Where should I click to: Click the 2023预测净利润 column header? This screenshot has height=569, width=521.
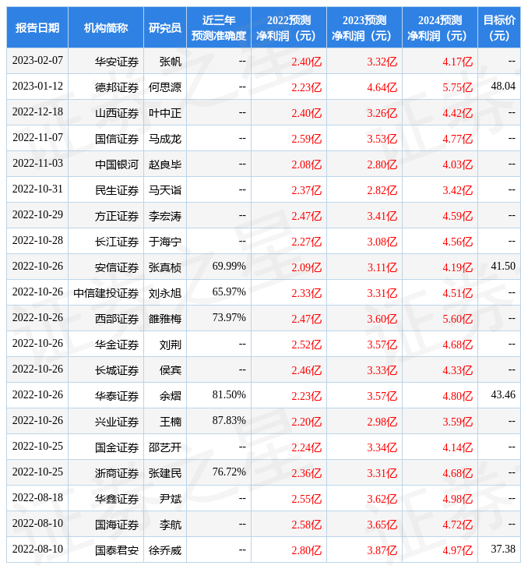pyautogui.click(x=364, y=27)
